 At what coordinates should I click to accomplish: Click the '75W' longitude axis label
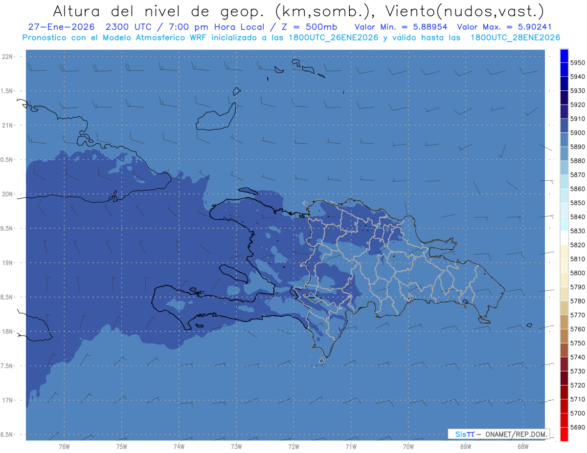point(122,447)
